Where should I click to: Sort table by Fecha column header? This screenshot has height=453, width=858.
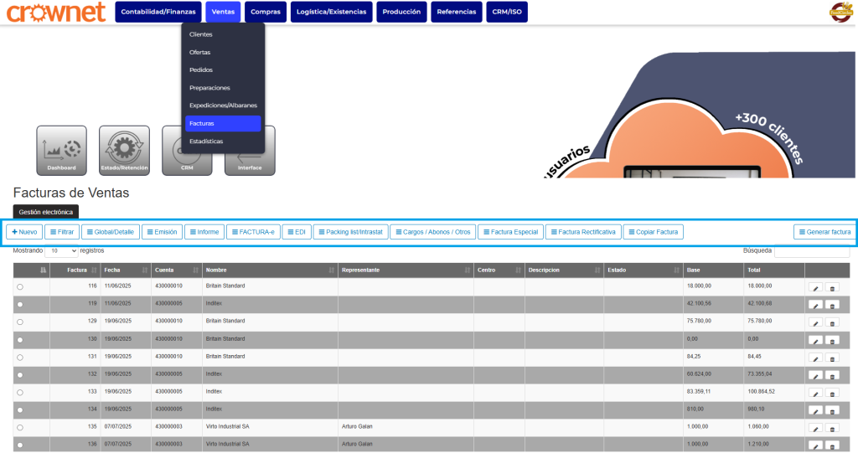tap(123, 270)
